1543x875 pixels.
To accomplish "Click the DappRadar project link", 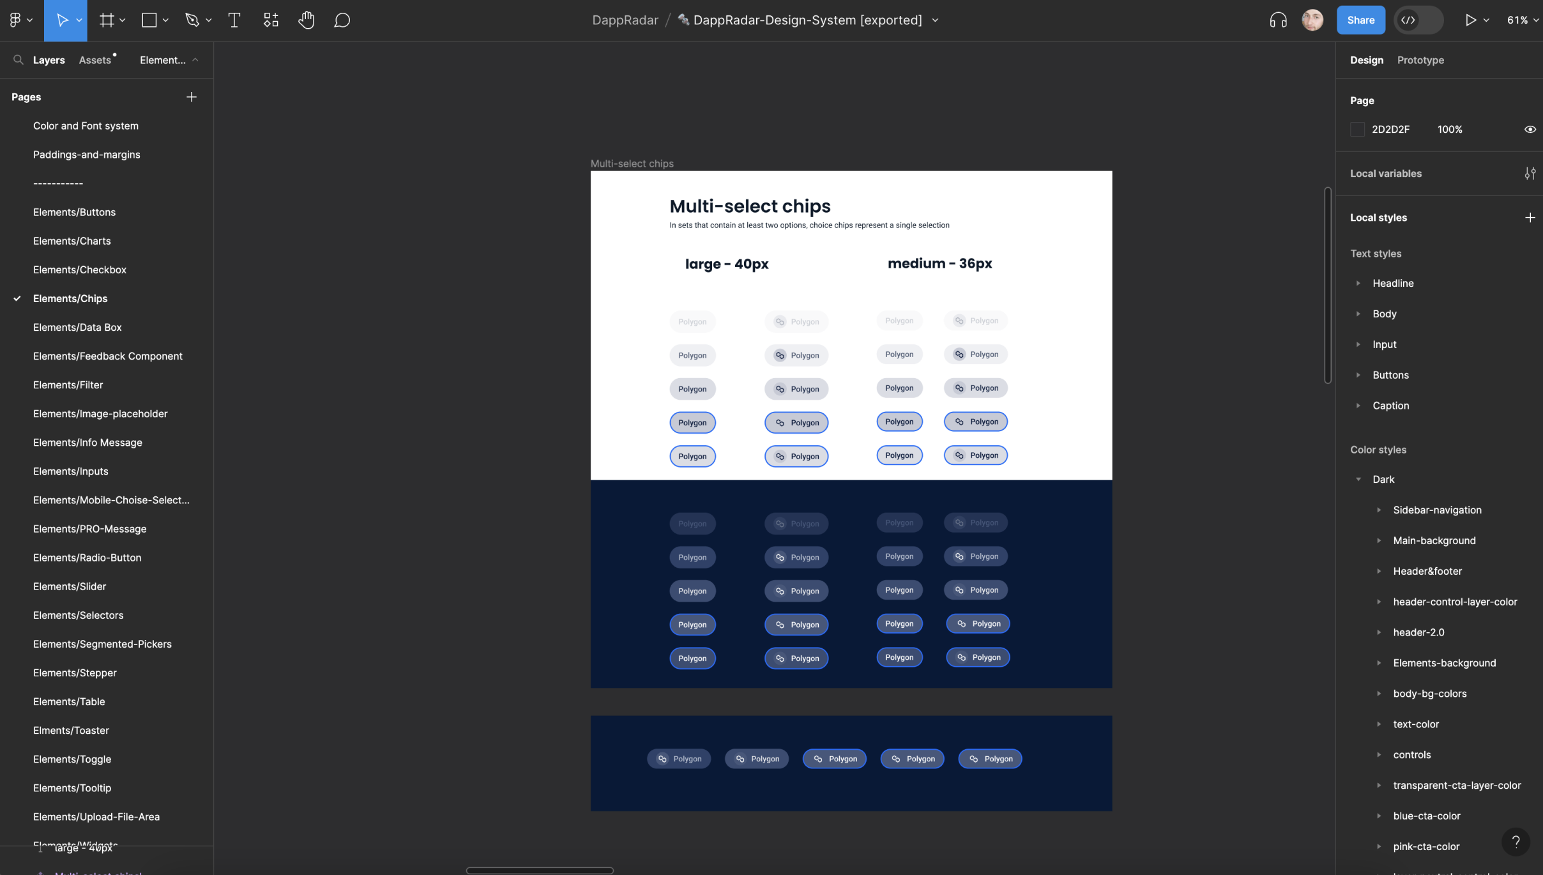I will (x=625, y=20).
